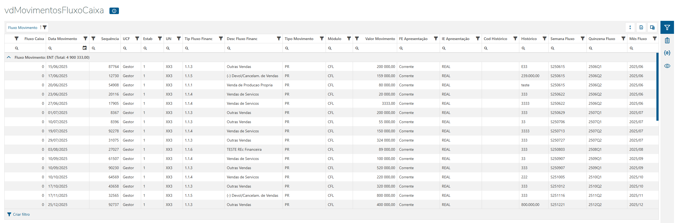Sort by the Valor Movimento column header
This screenshot has width=687, height=223.
380,39
